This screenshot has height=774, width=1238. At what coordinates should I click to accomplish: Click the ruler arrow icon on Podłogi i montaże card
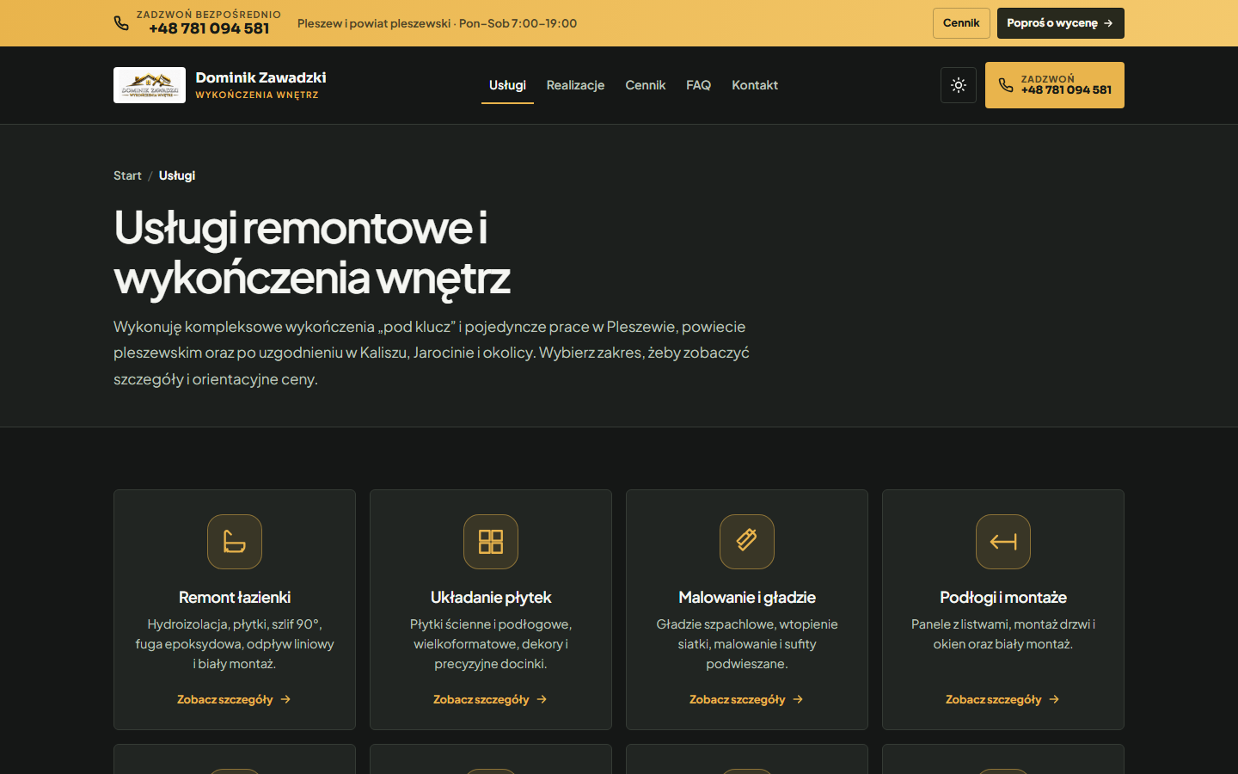pyautogui.click(x=1003, y=542)
